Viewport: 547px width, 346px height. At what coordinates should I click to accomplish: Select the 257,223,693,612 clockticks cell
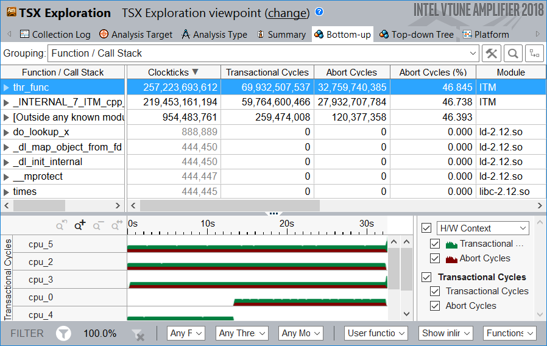174,87
